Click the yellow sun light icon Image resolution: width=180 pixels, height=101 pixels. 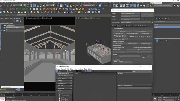click(x=35, y=12)
